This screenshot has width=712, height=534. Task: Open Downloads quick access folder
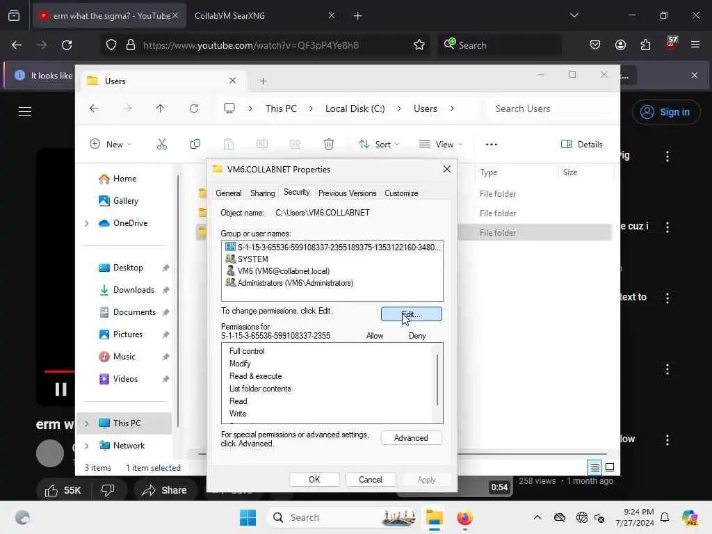(x=133, y=290)
